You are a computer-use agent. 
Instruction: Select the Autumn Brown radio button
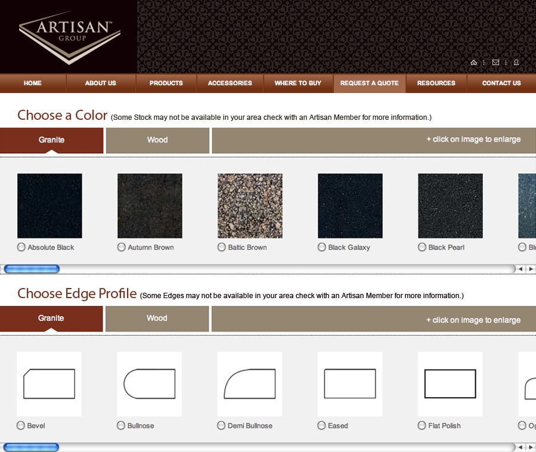point(122,247)
